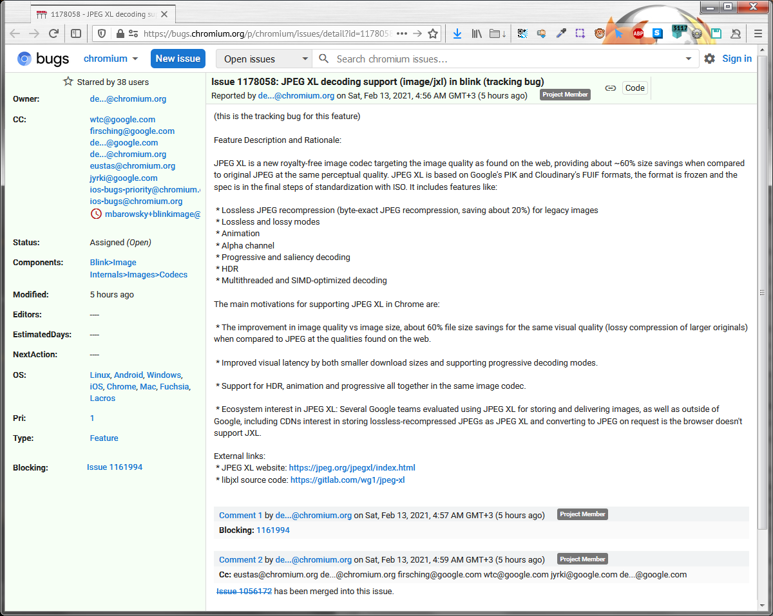Image resolution: width=773 pixels, height=616 pixels.
Task: Click the floppy disk save extension icon
Action: (x=716, y=33)
